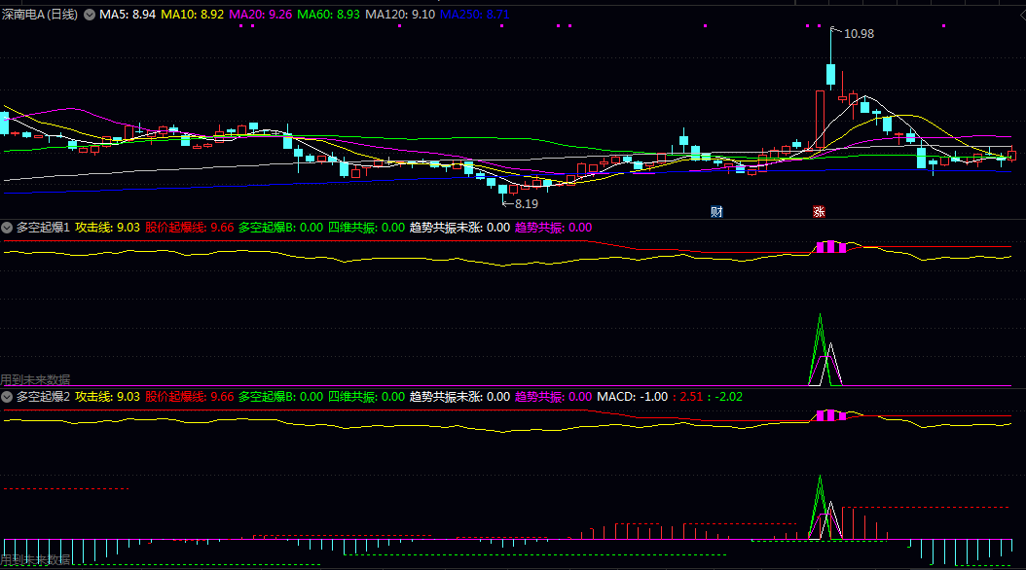The height and width of the screenshot is (570, 1026).
Task: Click the green -2.02 MACD value
Action: pos(728,397)
